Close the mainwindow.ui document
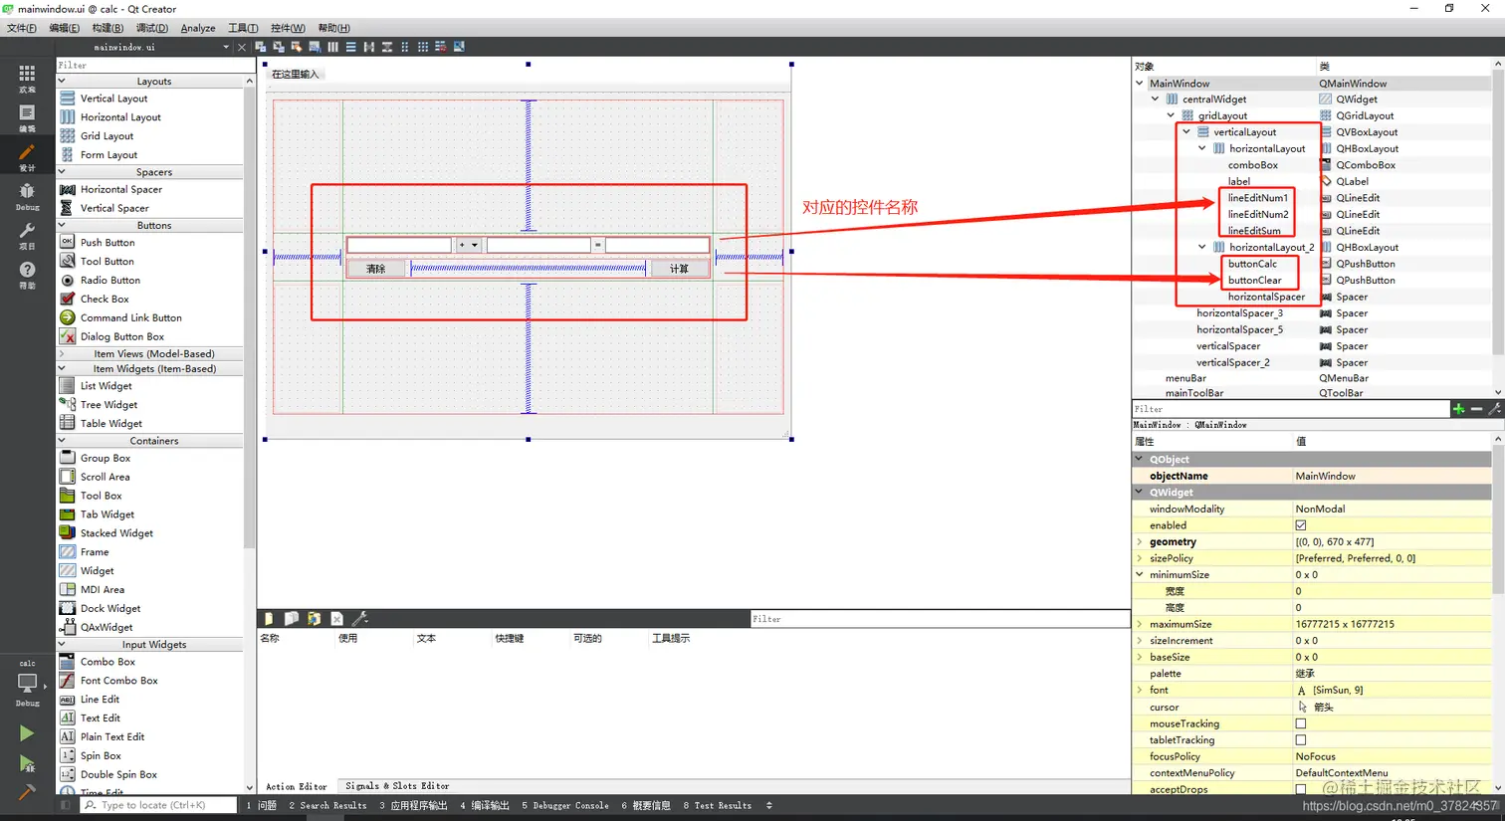Viewport: 1505px width, 821px height. 242,47
